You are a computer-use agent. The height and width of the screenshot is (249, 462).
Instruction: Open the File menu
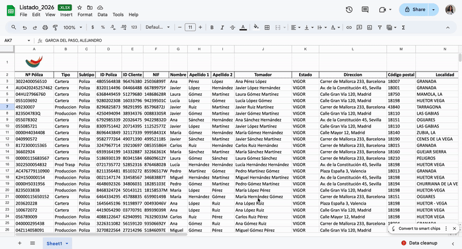click(23, 15)
